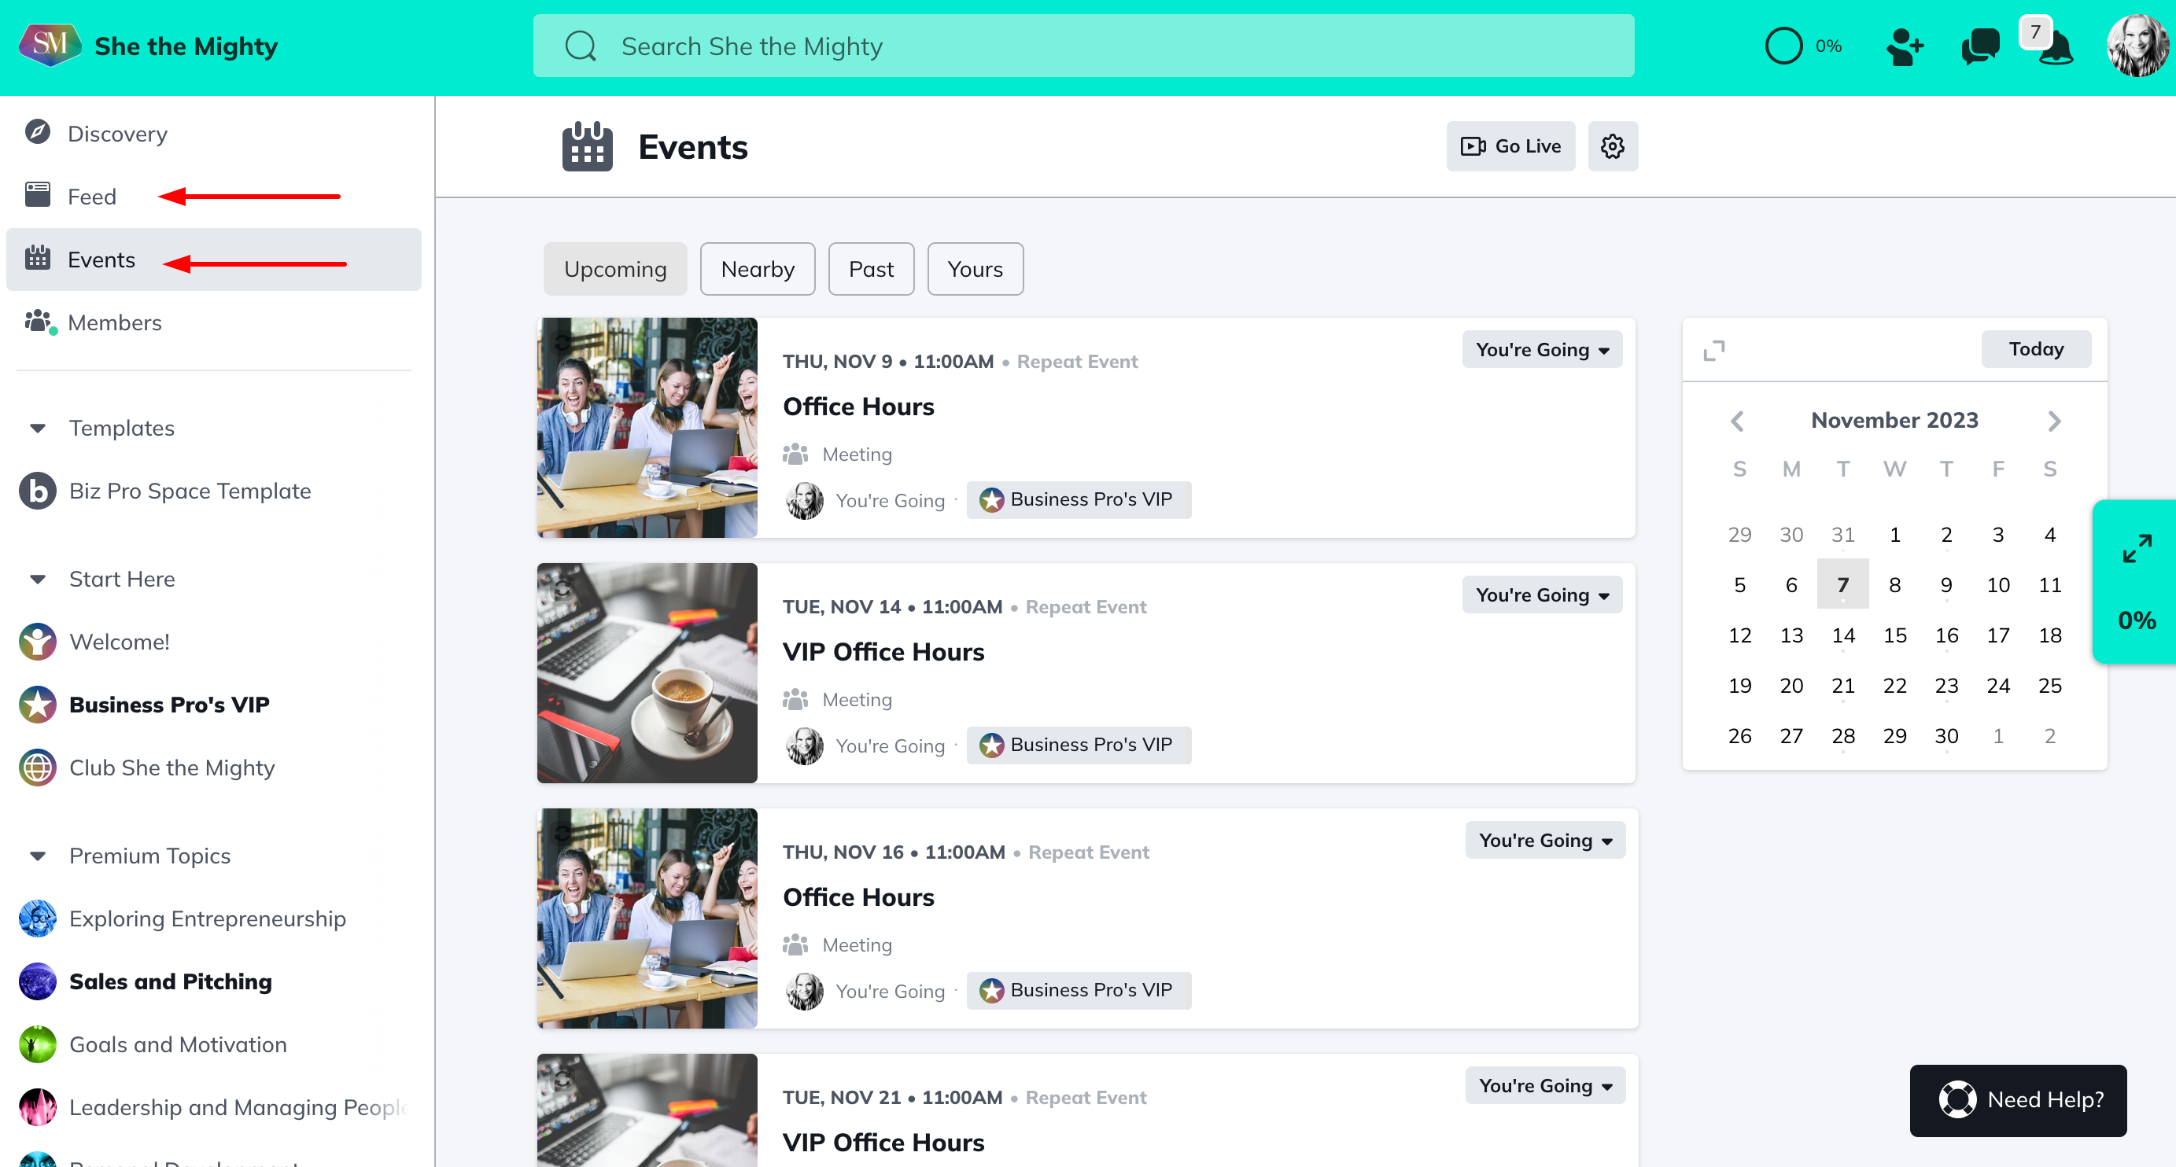Click the Go Live button

pos(1510,147)
